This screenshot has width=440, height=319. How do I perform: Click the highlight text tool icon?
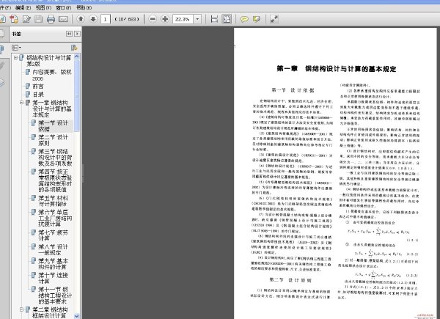point(257,19)
